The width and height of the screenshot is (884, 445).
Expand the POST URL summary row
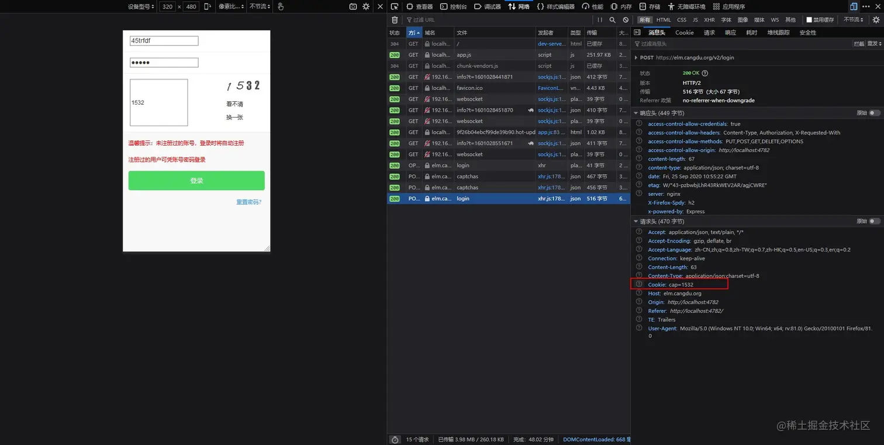(636, 58)
